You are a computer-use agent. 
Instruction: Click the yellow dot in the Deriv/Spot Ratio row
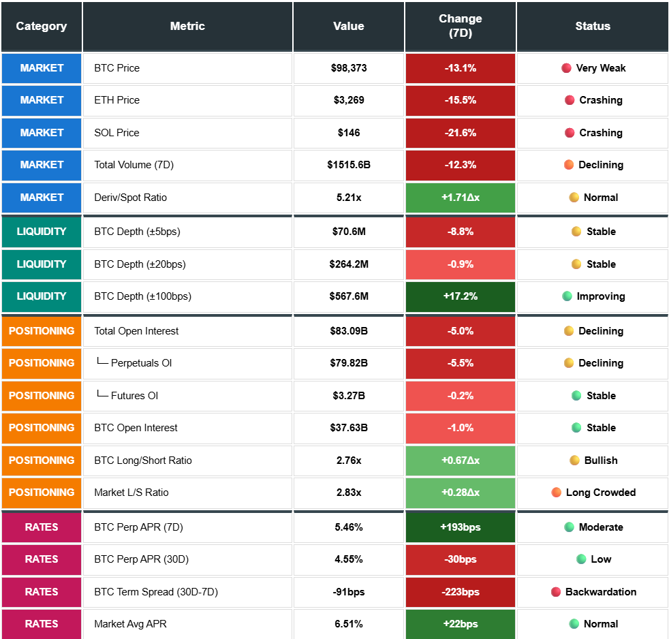click(x=574, y=198)
